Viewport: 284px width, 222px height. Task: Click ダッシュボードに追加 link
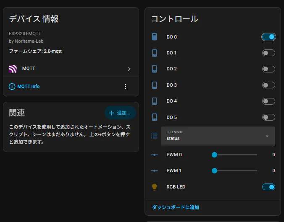[x=176, y=207]
